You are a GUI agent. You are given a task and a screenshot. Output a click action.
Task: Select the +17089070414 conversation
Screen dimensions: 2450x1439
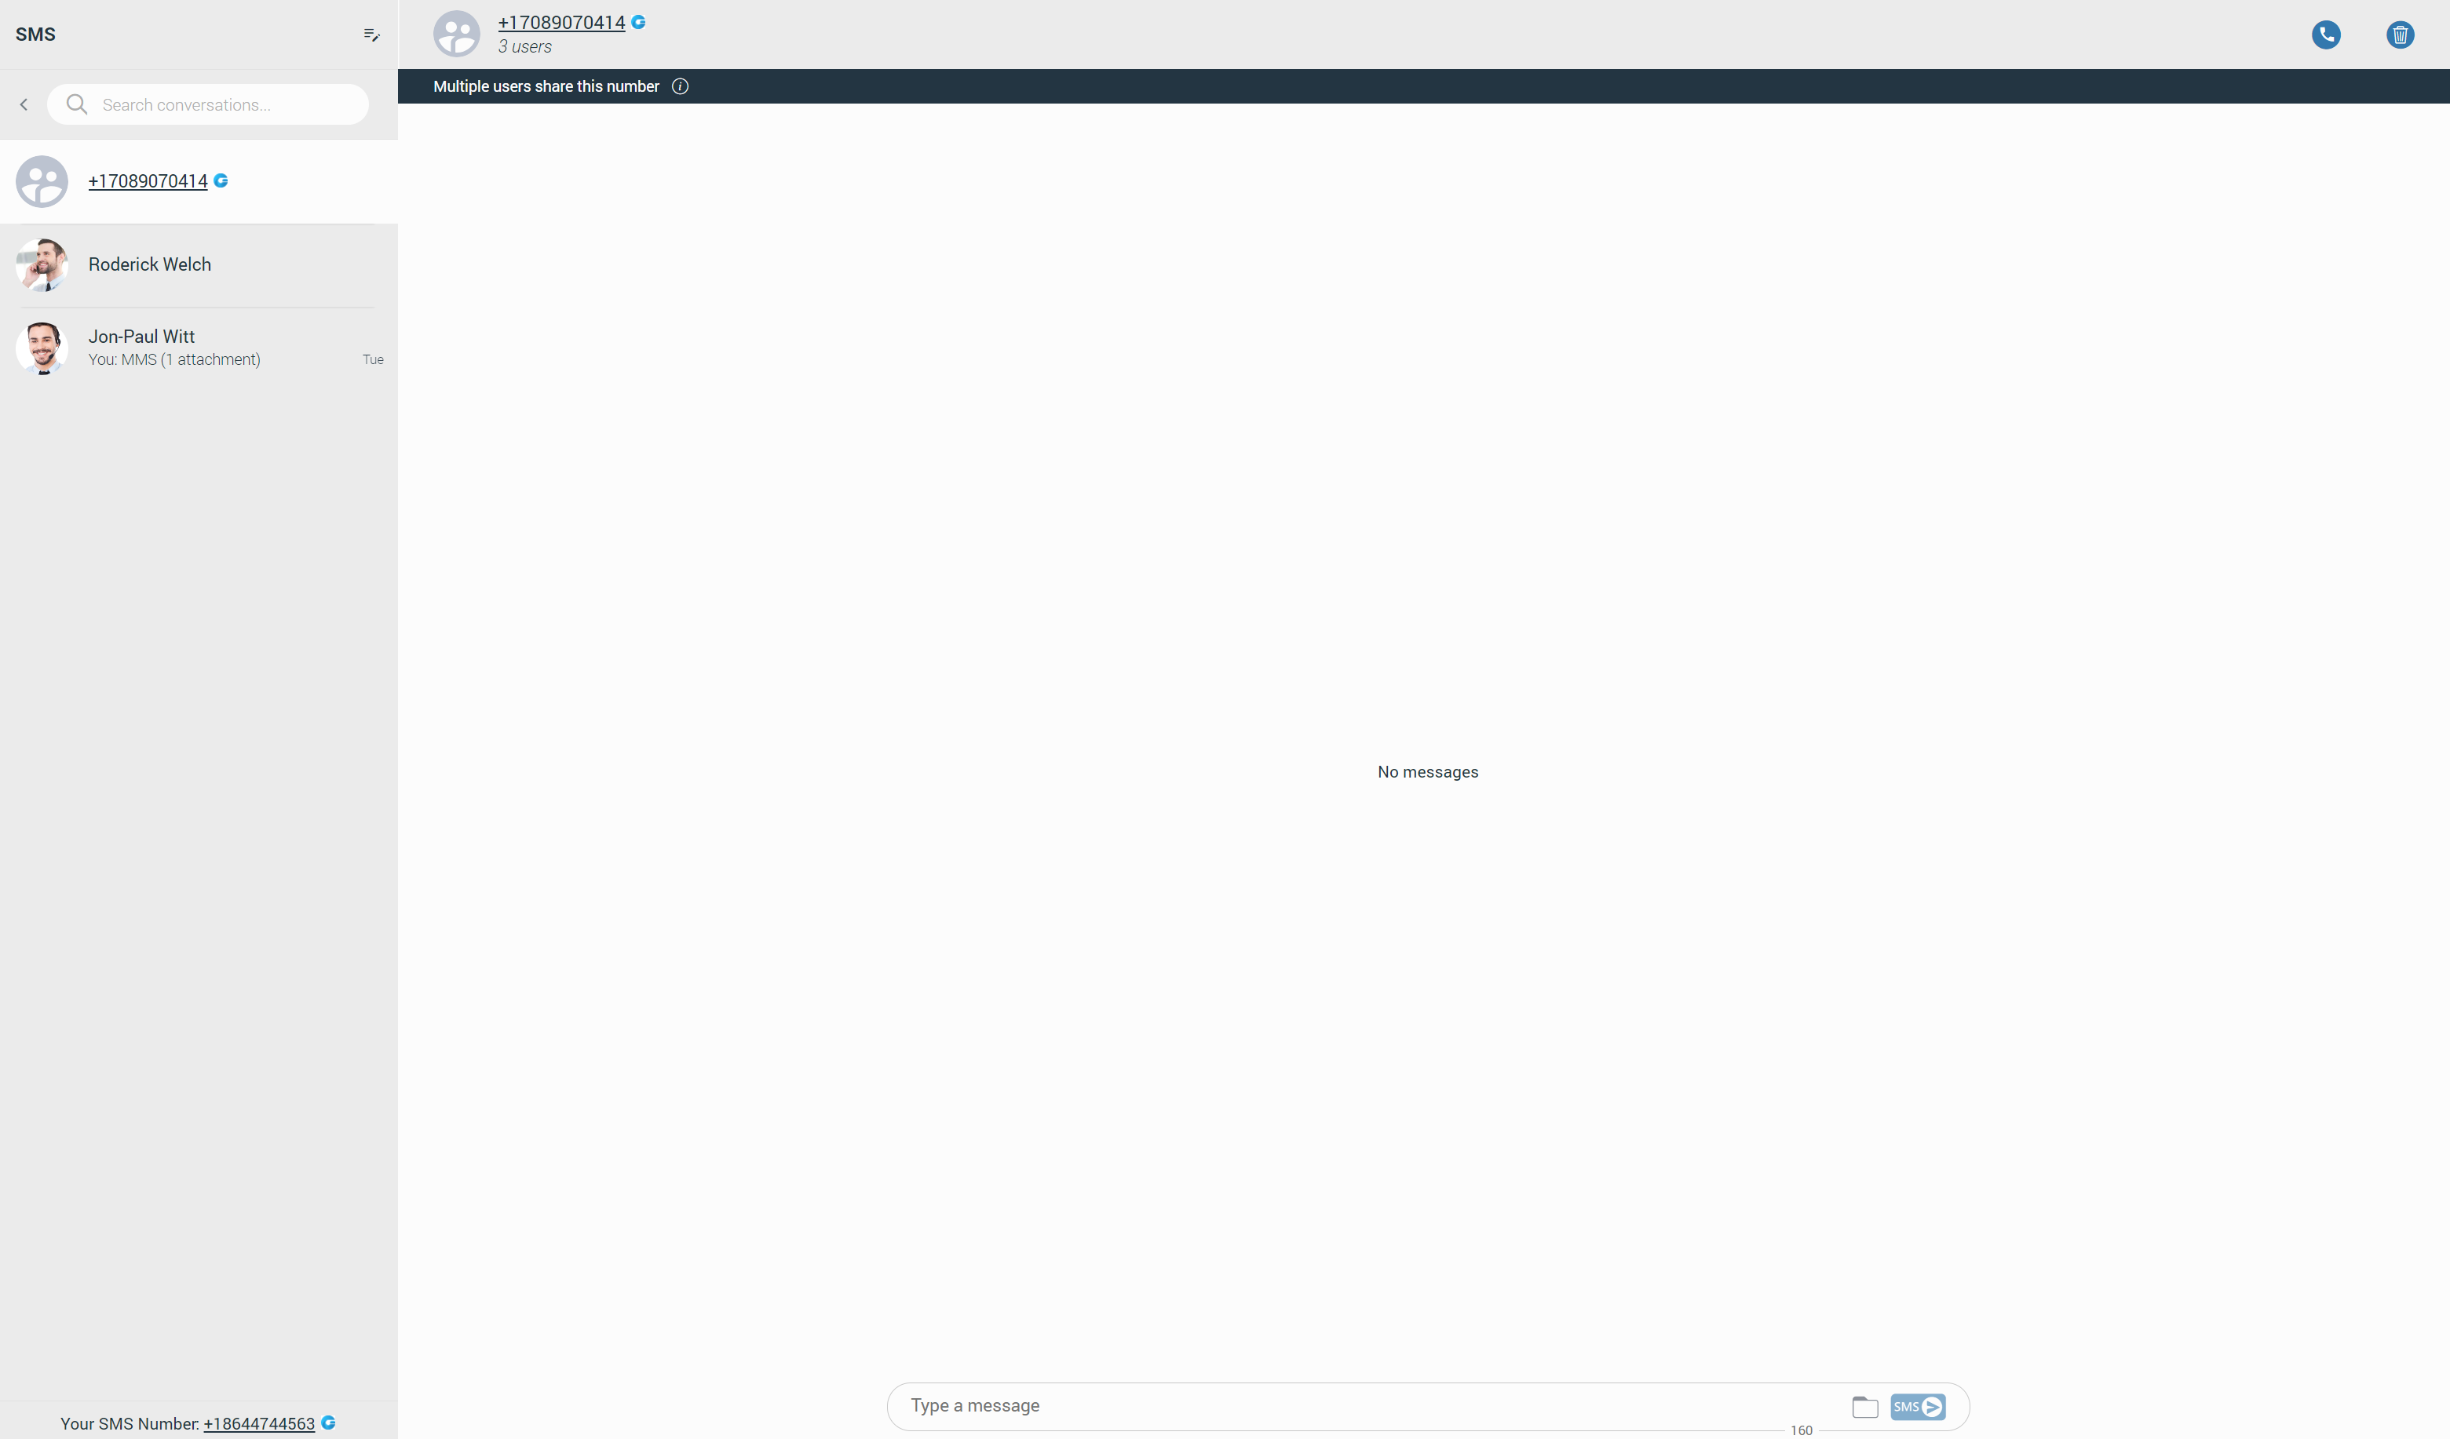click(199, 181)
